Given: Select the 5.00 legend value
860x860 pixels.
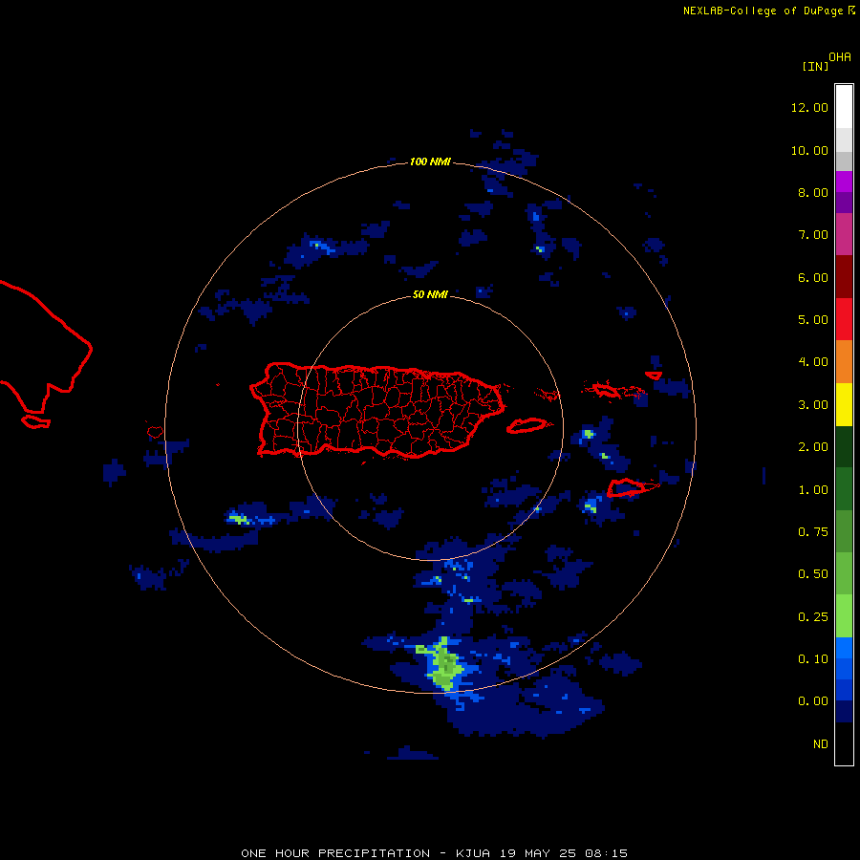Looking at the screenshot, I should 813,320.
